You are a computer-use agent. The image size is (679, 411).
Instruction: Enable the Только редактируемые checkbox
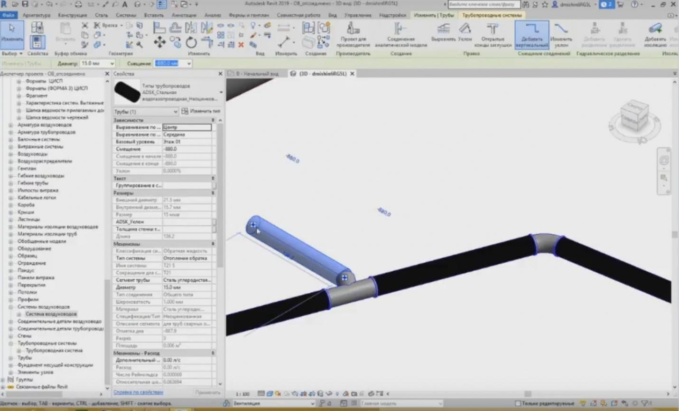pos(518,403)
